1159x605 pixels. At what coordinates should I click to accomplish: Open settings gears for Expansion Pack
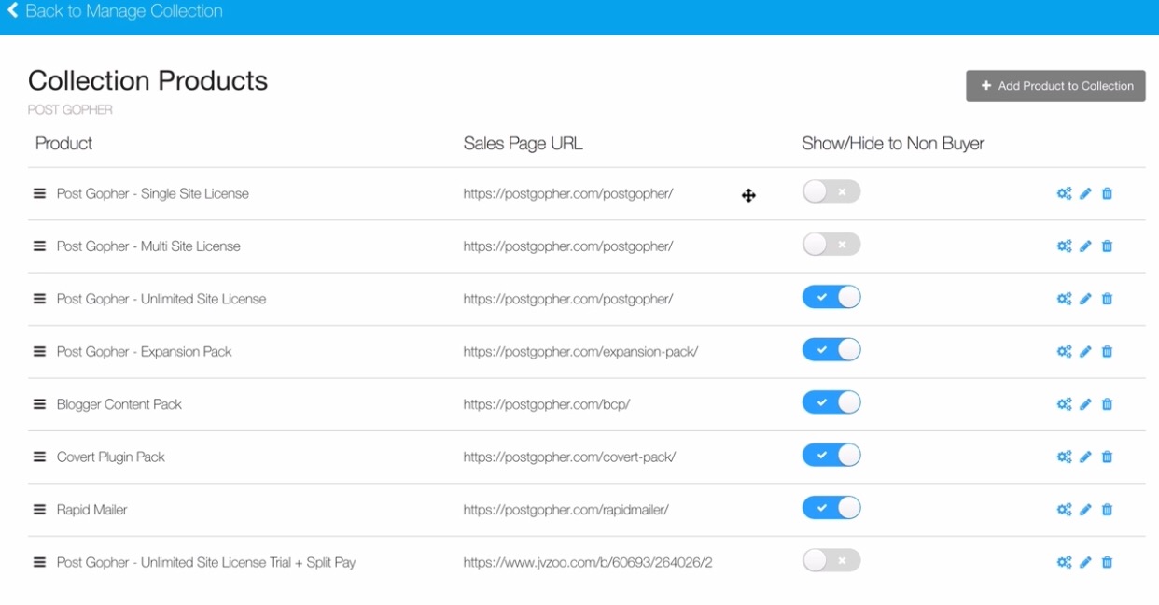1064,352
